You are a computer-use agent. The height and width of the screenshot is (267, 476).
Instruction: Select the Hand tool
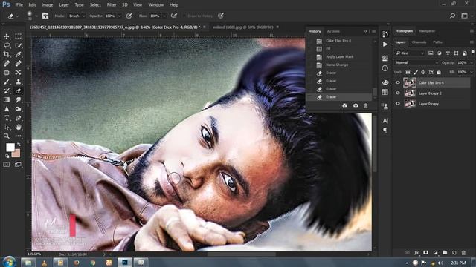click(18, 127)
